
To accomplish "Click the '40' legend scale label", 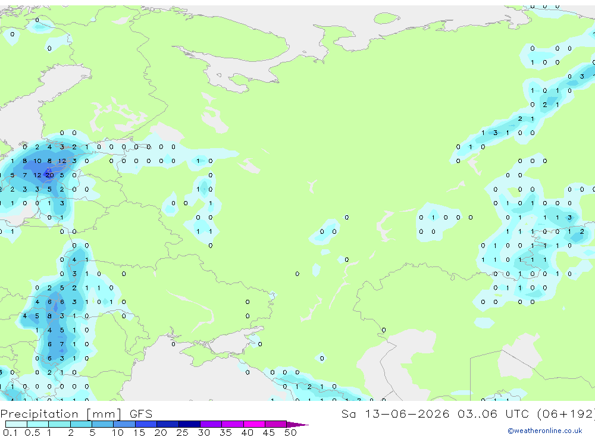I will (x=247, y=432).
